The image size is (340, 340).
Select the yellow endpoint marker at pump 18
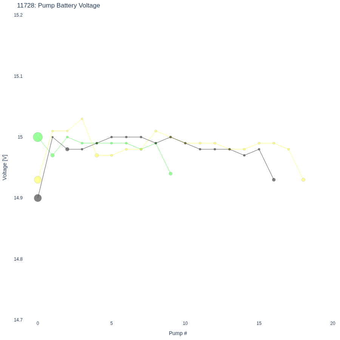tap(303, 180)
